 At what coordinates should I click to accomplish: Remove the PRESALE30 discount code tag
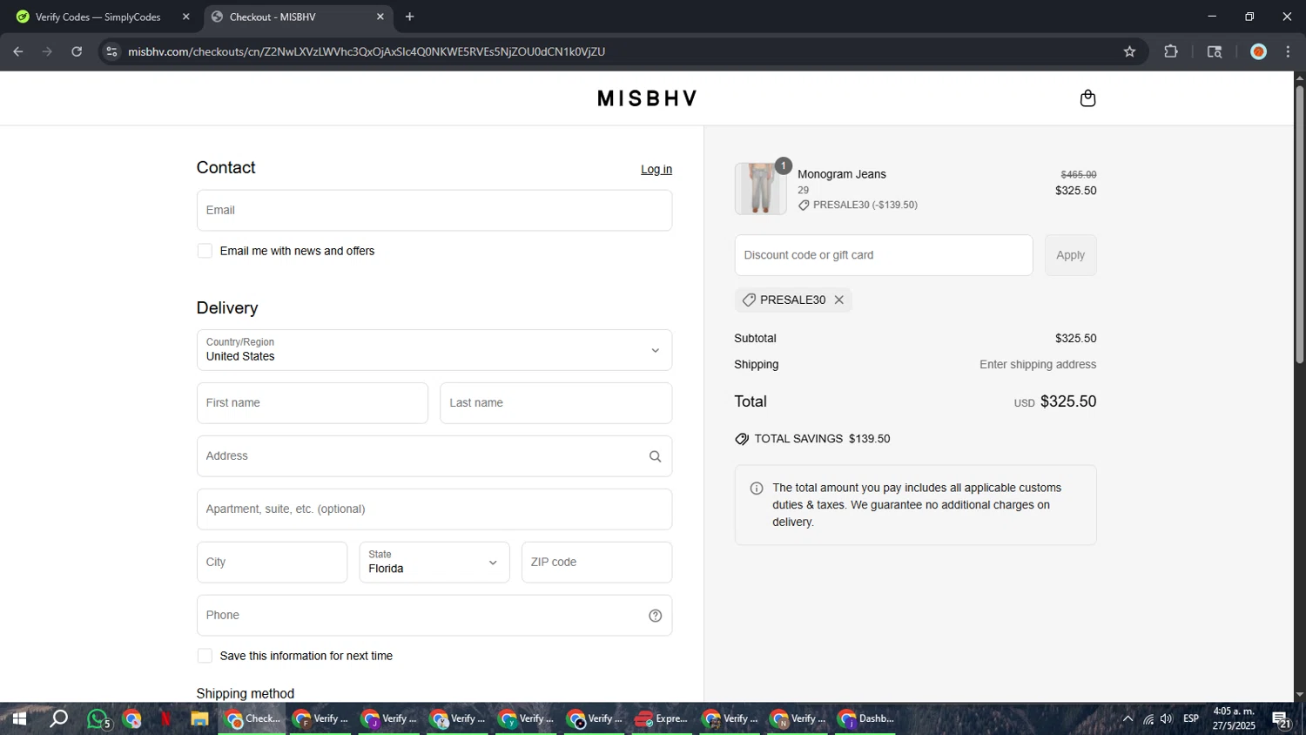click(838, 300)
